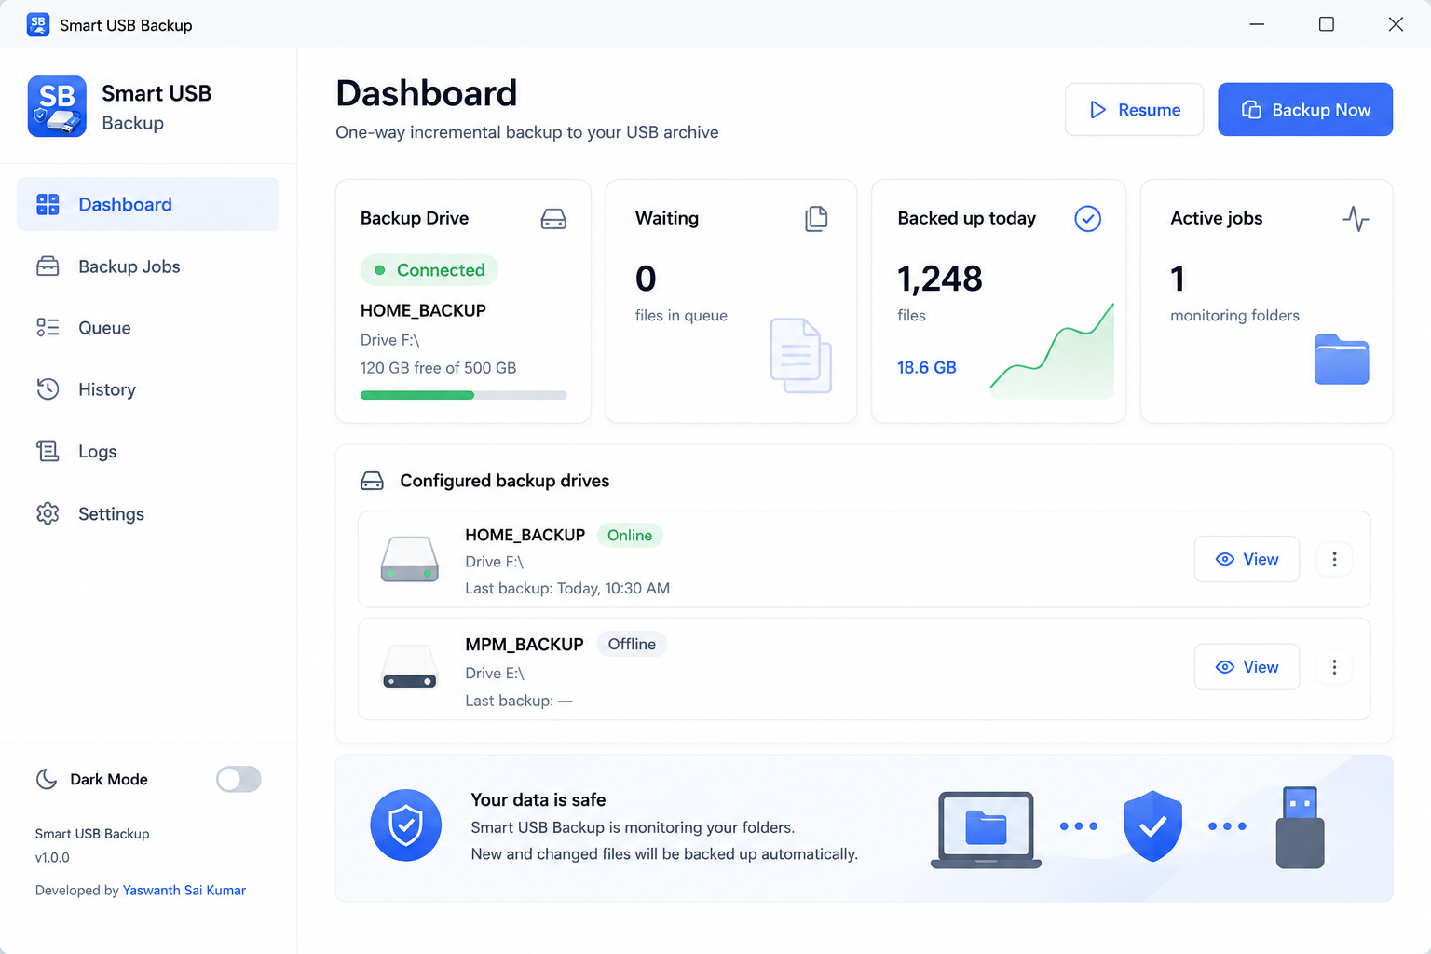The image size is (1431, 954).
Task: Click the USB stick illustration
Action: [x=1300, y=827]
